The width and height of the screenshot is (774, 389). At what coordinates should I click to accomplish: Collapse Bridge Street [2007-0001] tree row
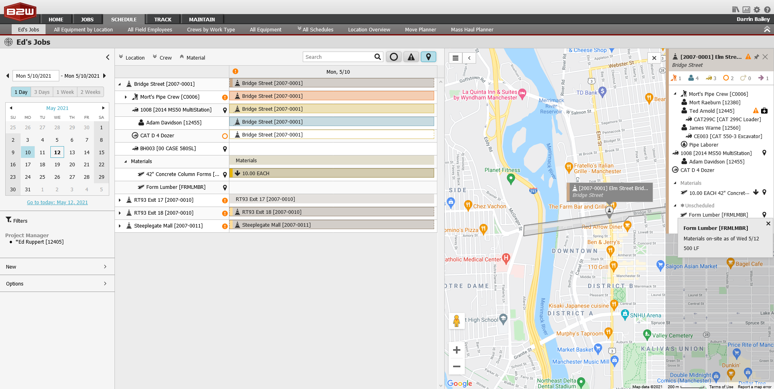click(119, 84)
